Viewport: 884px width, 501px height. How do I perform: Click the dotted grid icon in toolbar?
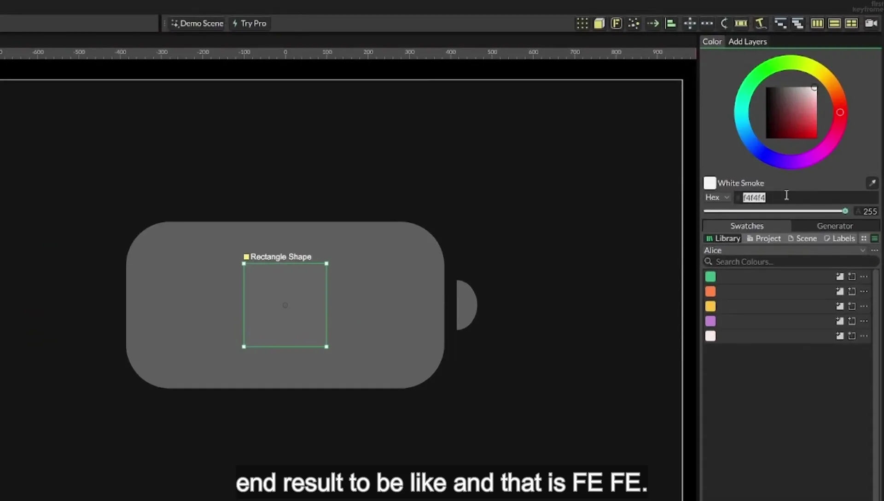(x=582, y=23)
